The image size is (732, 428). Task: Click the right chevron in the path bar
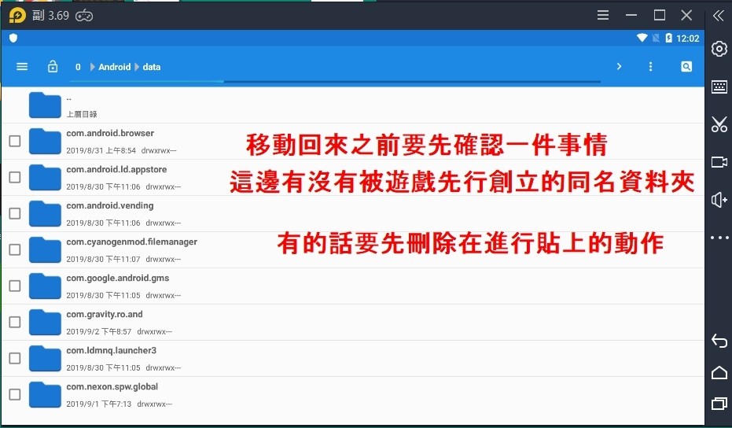619,66
